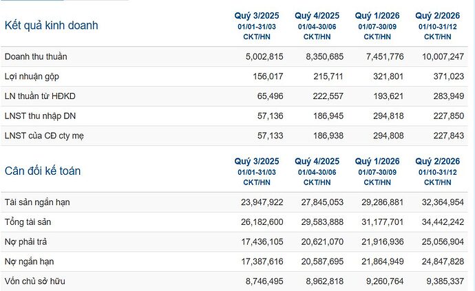Click the Lợi nhuận gộp row label
Viewport: 475px width, 291px height.
[x=32, y=76]
